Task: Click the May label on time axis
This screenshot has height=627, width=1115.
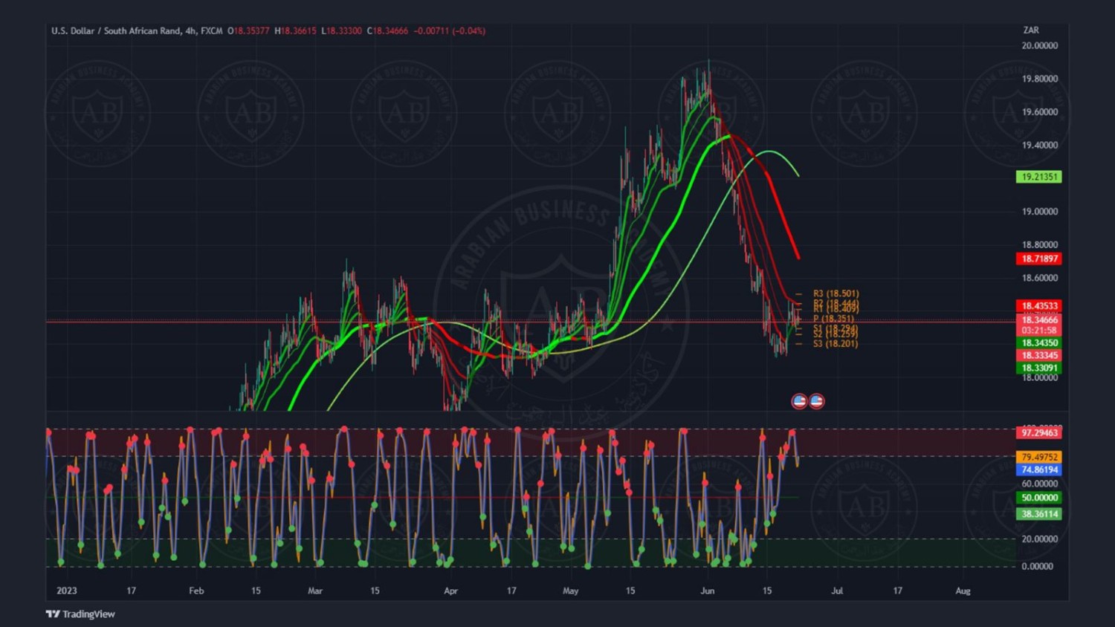Action: 571,591
